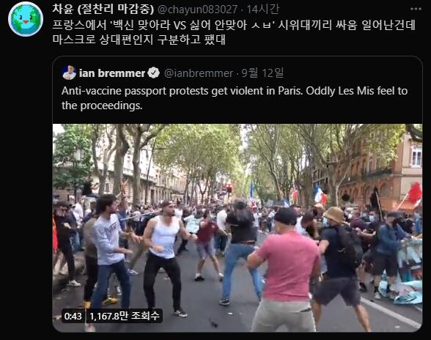
Task: Play the Paris protest video
Action: [x=237, y=228]
